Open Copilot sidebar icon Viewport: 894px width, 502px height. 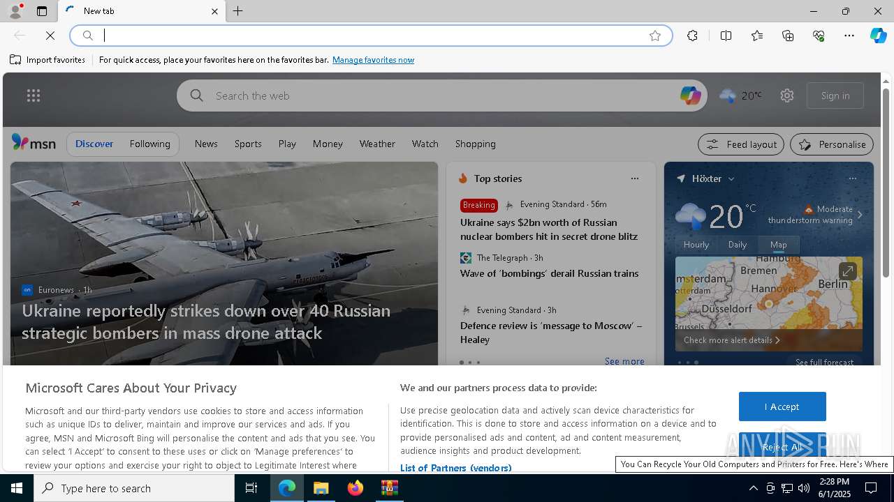point(878,36)
